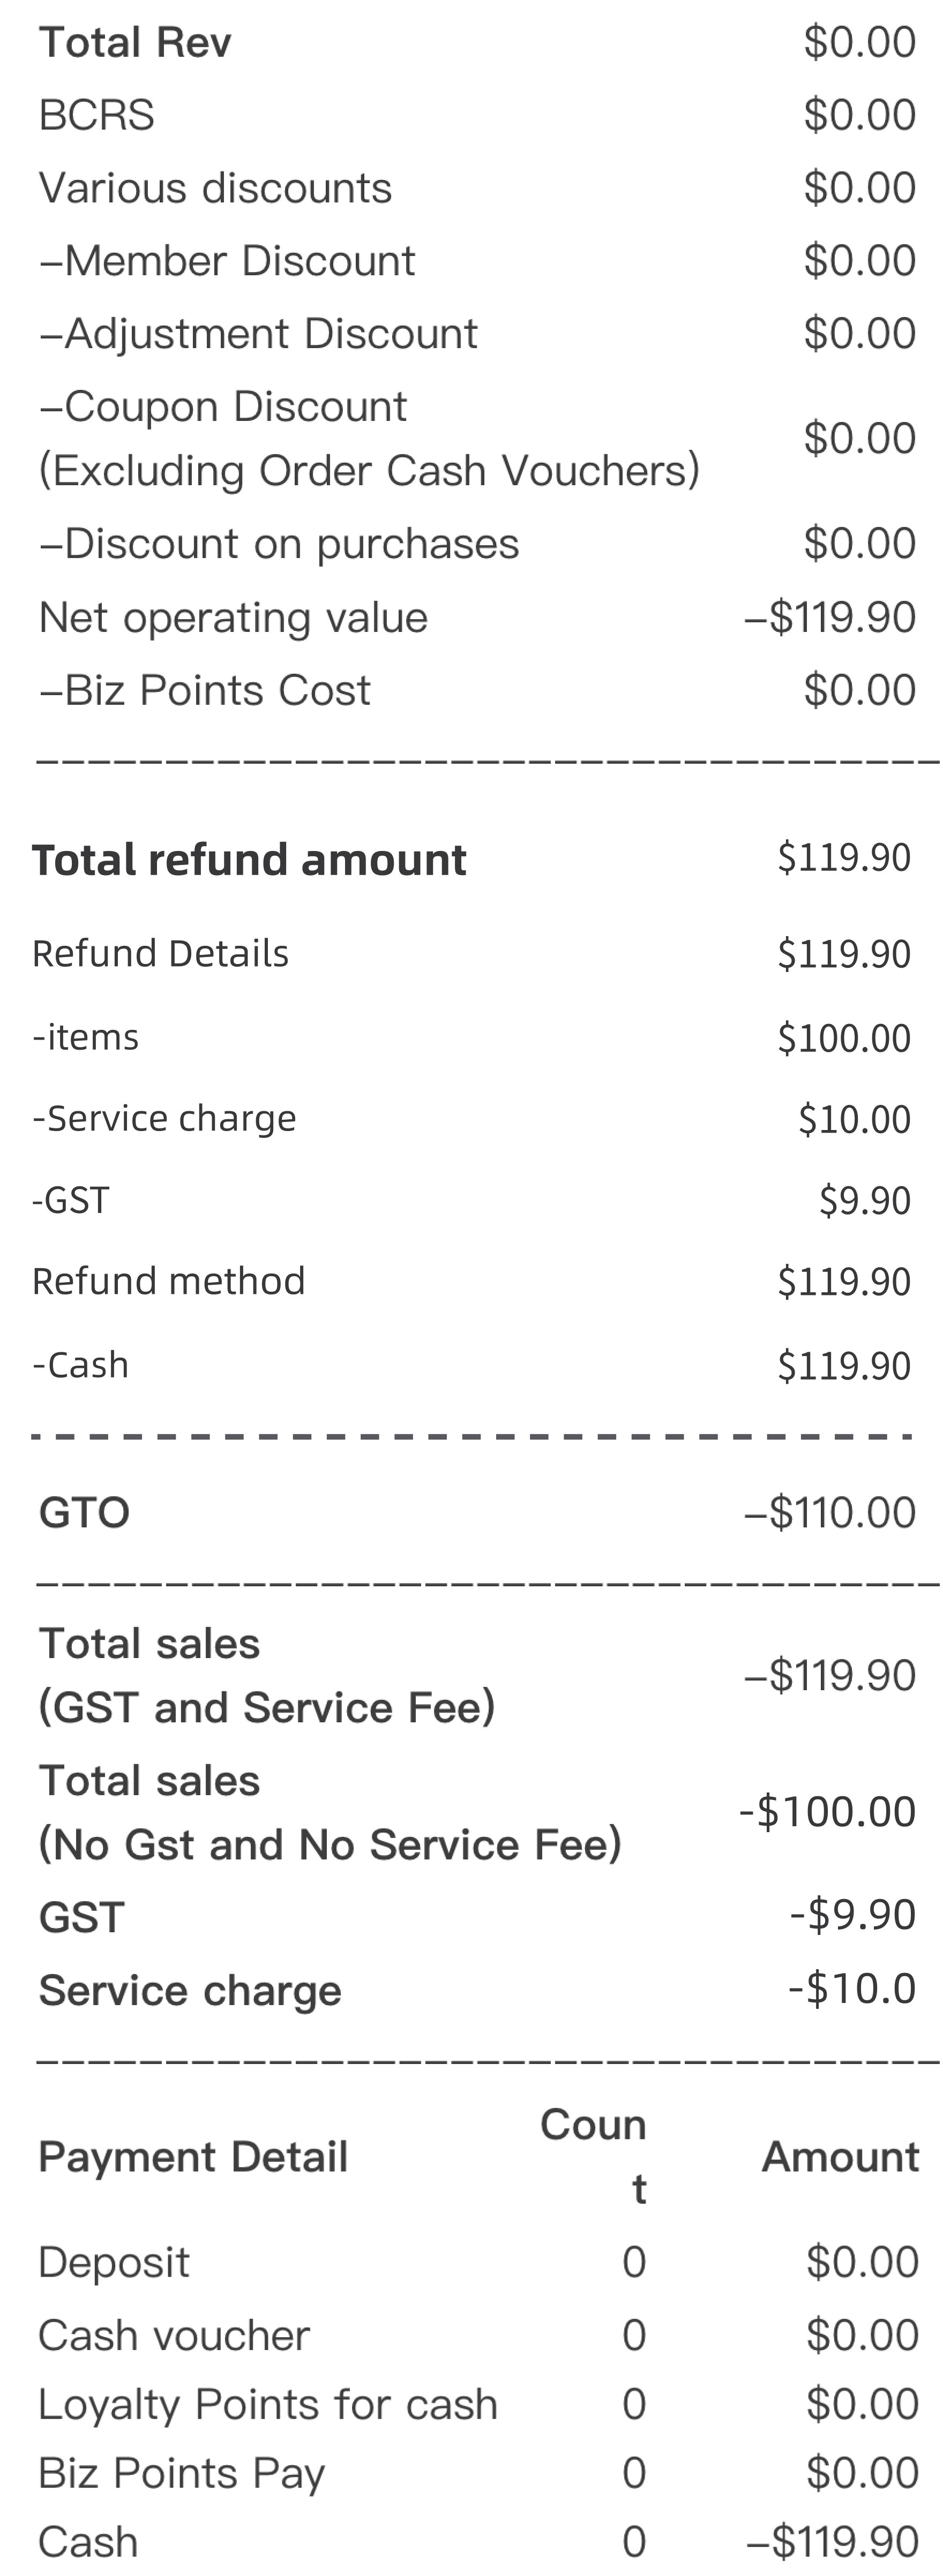The image size is (943, 2576).
Task: Click the Amount column header
Action: point(840,2157)
